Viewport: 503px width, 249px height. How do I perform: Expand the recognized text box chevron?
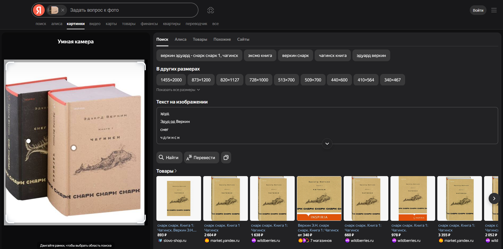coord(327,144)
